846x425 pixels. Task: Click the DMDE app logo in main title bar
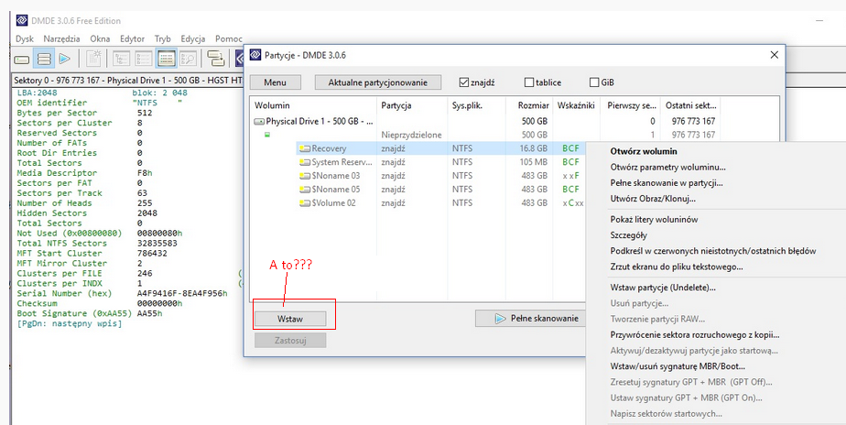point(22,20)
